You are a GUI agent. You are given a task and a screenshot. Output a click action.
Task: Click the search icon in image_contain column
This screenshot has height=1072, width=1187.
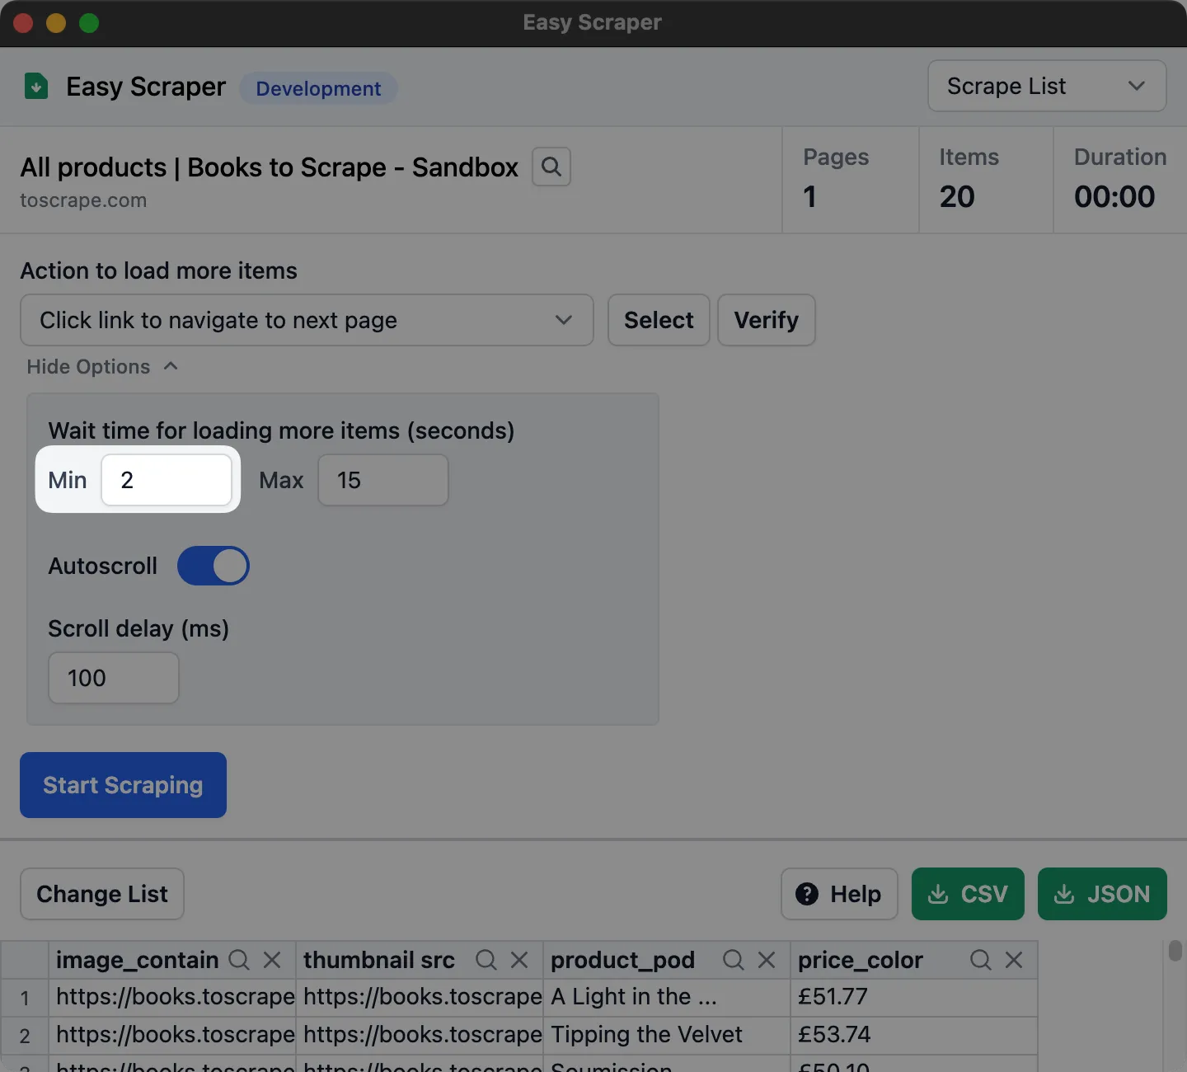239,960
